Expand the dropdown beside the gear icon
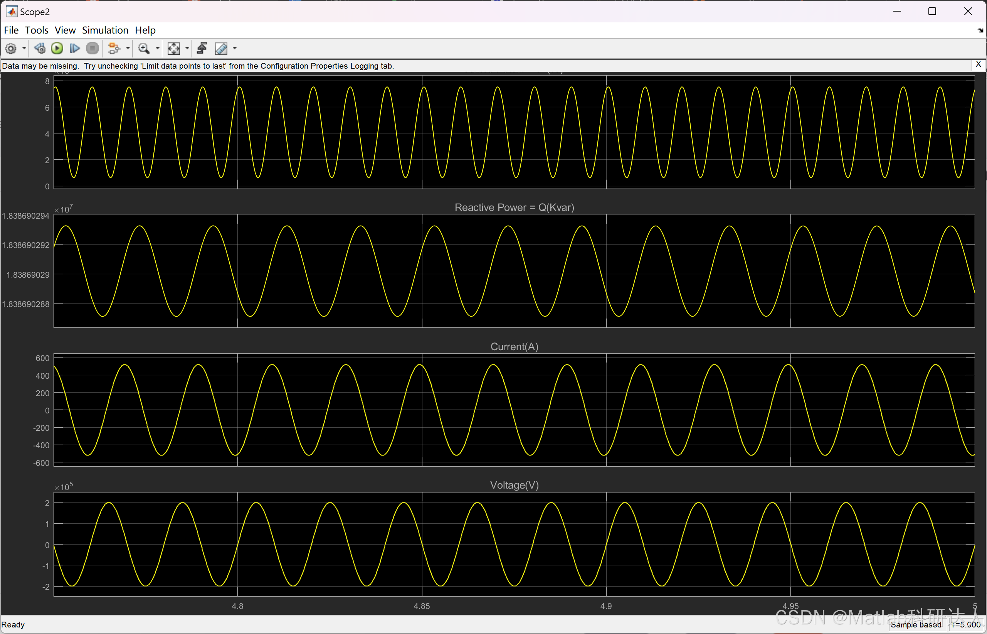The width and height of the screenshot is (987, 634). point(24,49)
